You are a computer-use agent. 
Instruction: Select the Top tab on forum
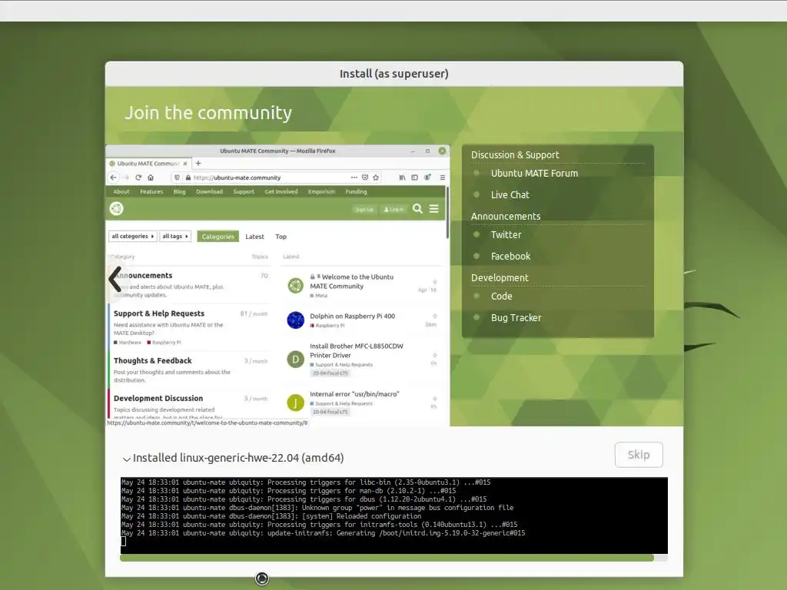(x=281, y=237)
